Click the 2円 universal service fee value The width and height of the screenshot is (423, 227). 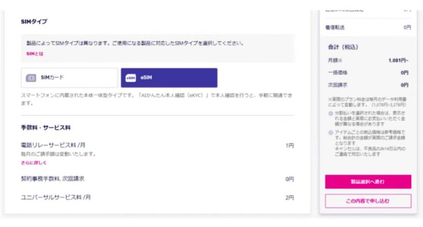click(289, 197)
